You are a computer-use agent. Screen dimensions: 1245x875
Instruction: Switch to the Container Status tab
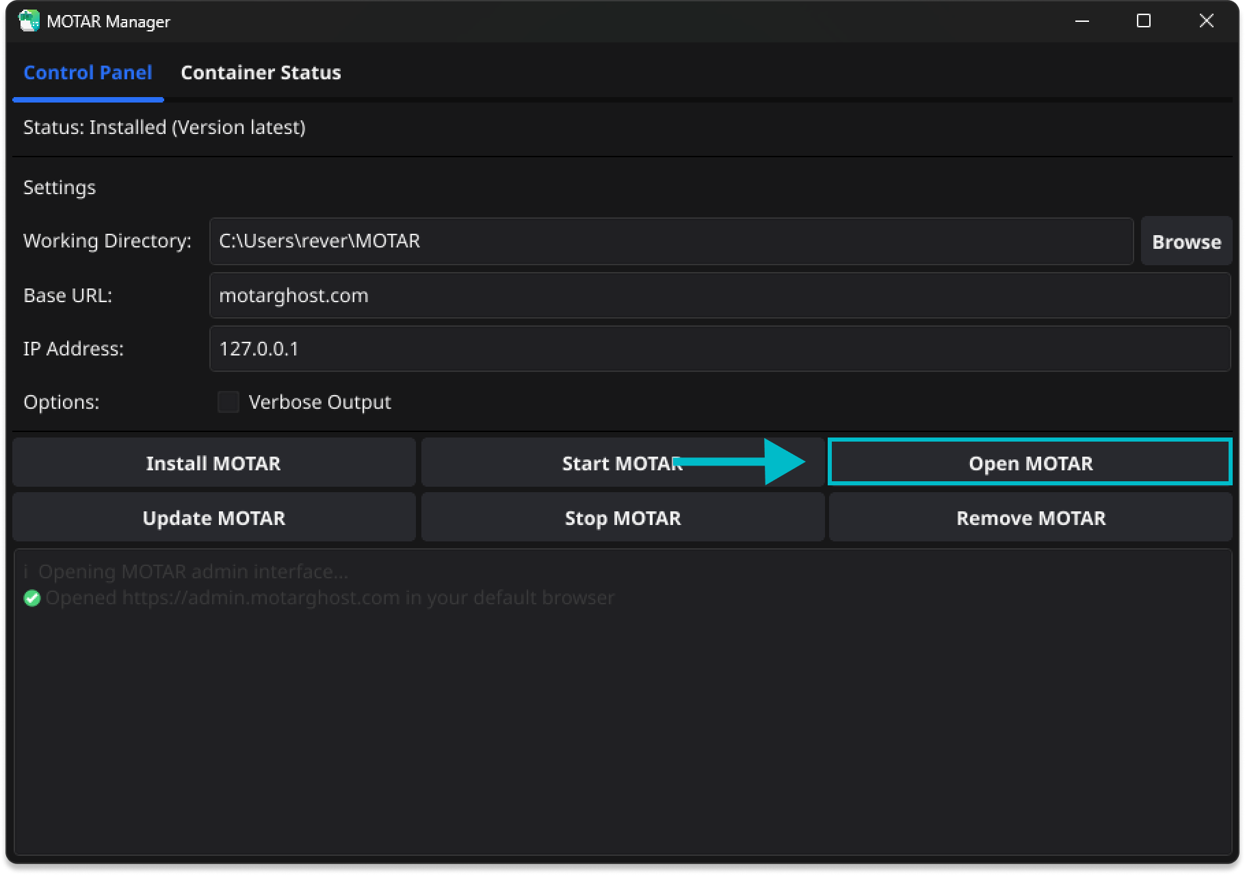click(261, 72)
